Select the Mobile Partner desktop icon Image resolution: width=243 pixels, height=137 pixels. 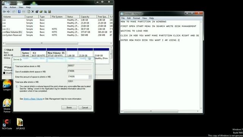(7, 106)
